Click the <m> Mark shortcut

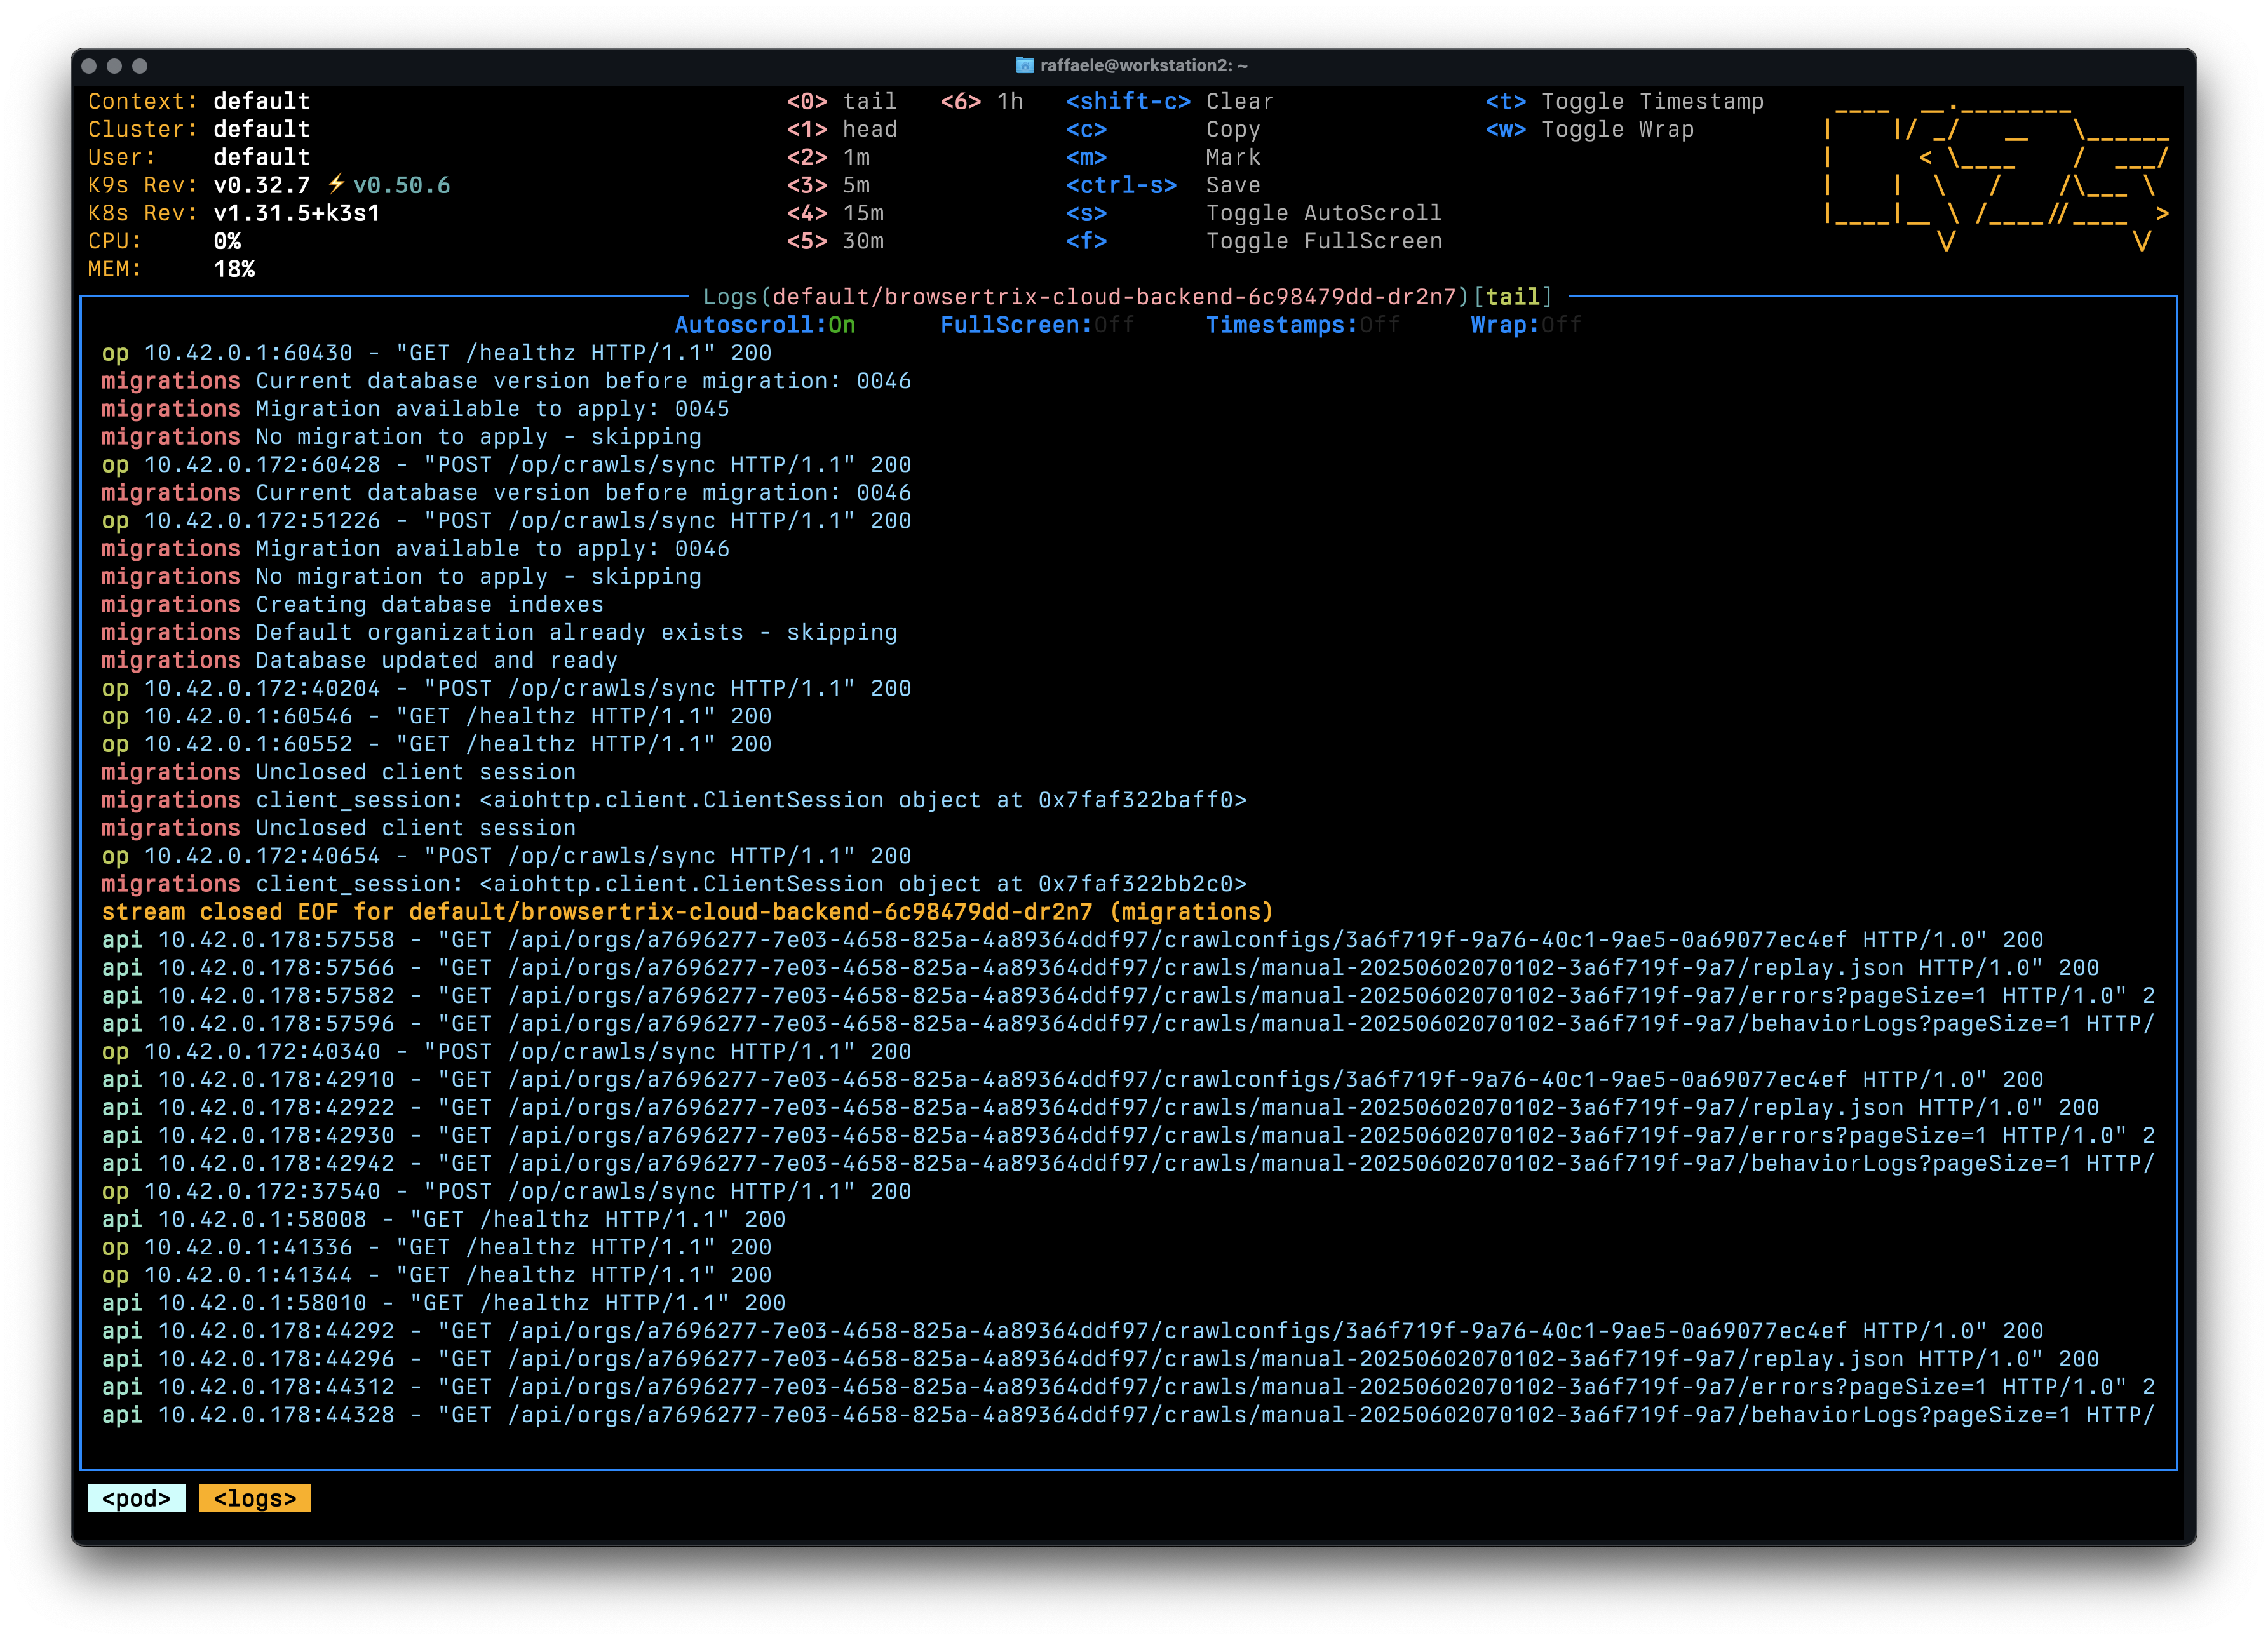1163,157
